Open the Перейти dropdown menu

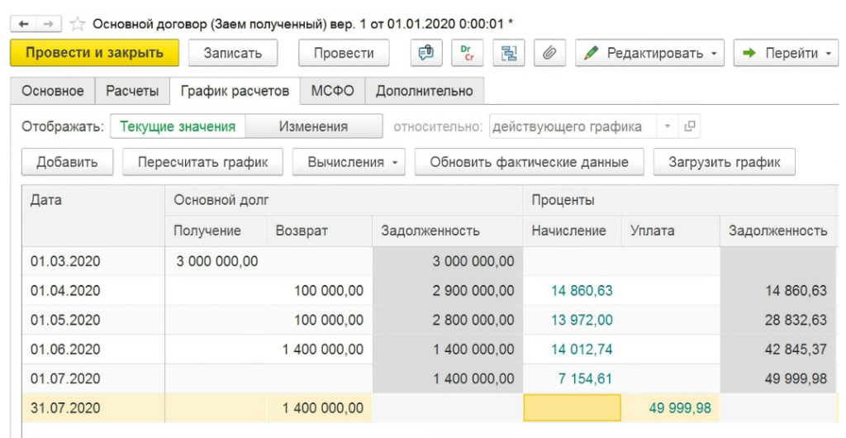(x=786, y=53)
